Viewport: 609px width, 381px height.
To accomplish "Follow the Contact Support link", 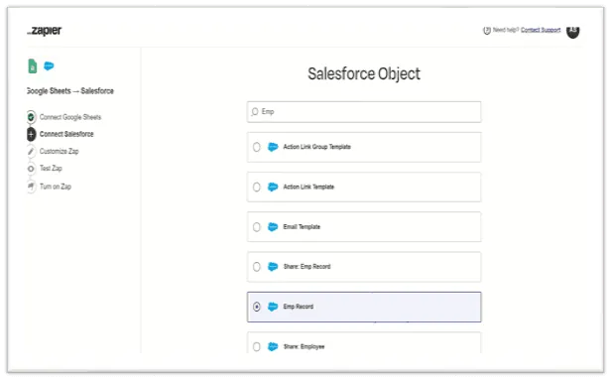I will pyautogui.click(x=541, y=30).
